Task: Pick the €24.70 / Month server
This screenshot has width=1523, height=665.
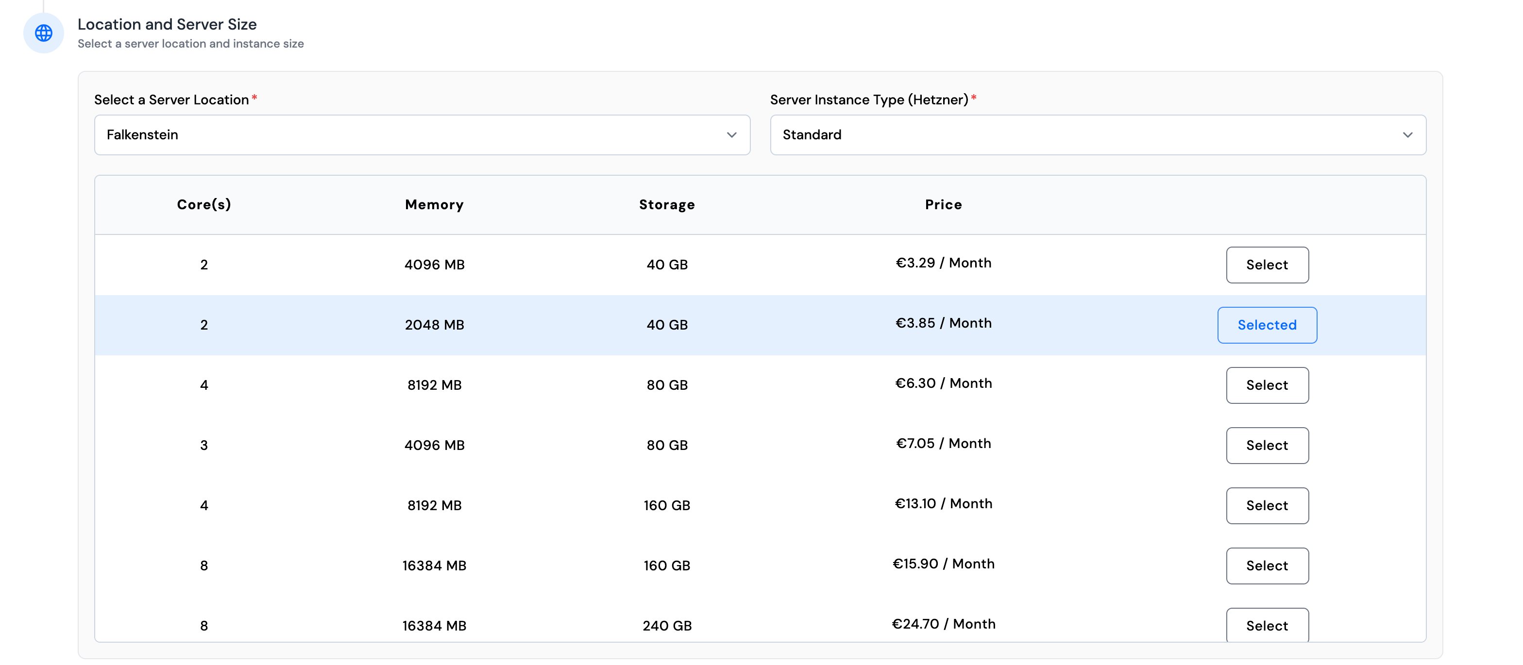Action: tap(1267, 625)
